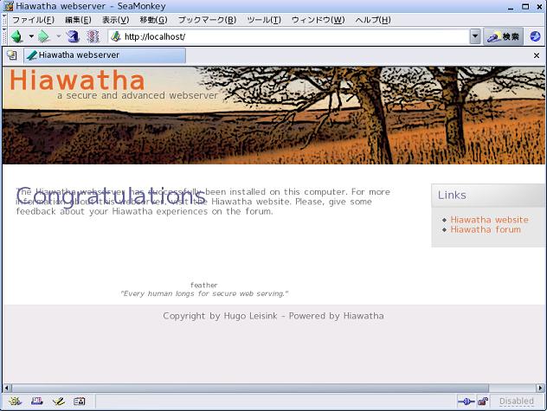This screenshot has height=411, width=547.
Task: Click the new tab icon left of tabs
Action: (x=12, y=55)
